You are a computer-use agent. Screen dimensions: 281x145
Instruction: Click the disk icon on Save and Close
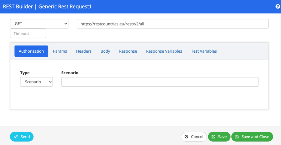coord(237,137)
